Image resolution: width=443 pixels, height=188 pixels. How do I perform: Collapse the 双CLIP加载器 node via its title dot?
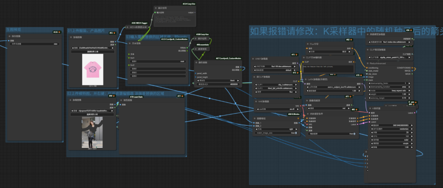click(254, 77)
